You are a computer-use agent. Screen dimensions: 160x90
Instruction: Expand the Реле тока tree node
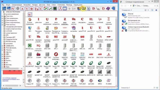point(2,16)
